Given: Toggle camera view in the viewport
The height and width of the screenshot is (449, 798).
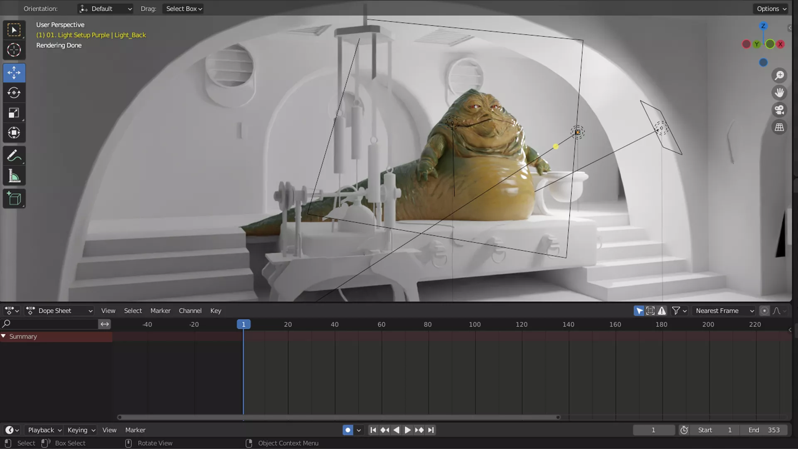Looking at the screenshot, I should [x=780, y=110].
